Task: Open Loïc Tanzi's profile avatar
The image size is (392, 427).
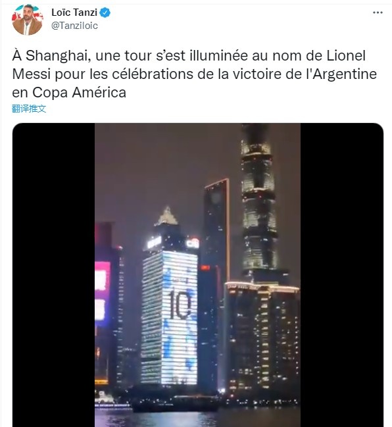Action: click(28, 20)
